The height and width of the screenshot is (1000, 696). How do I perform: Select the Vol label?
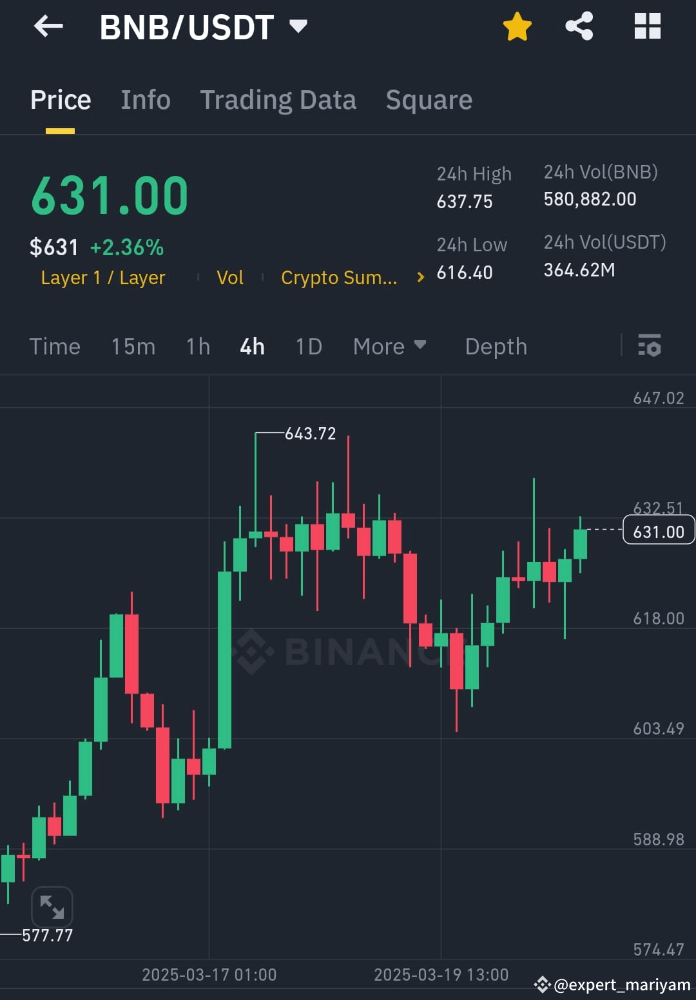click(x=229, y=277)
